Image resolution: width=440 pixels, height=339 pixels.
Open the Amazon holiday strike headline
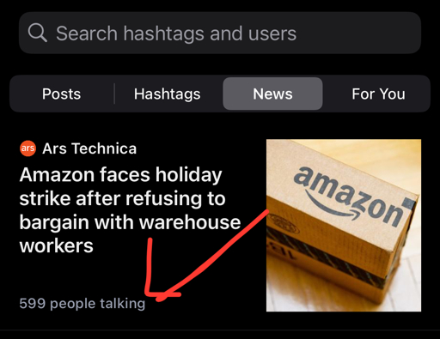pos(131,210)
